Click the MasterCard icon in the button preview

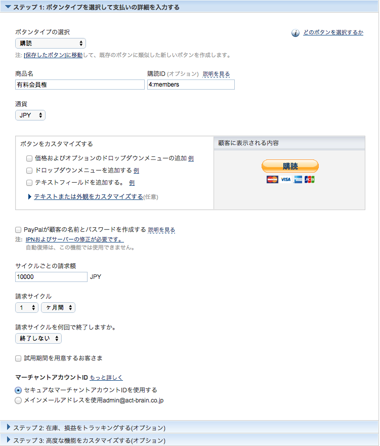pyautogui.click(x=272, y=179)
